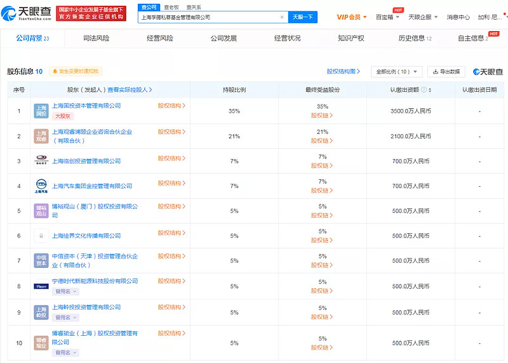The image size is (508, 363).
Task: Open 股权链 for the 21% shareholder
Action: [x=322, y=141]
